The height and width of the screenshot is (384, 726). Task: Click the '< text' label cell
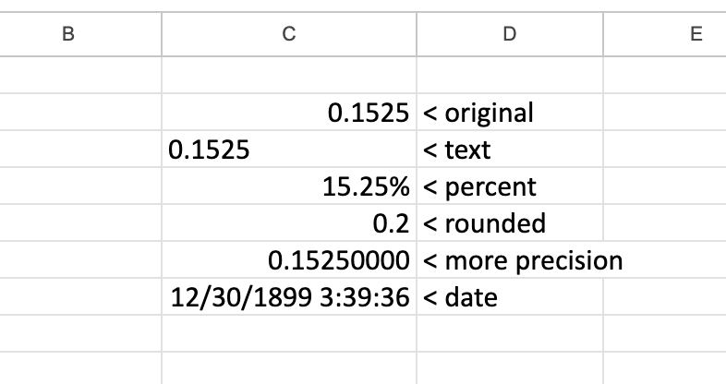[510, 150]
